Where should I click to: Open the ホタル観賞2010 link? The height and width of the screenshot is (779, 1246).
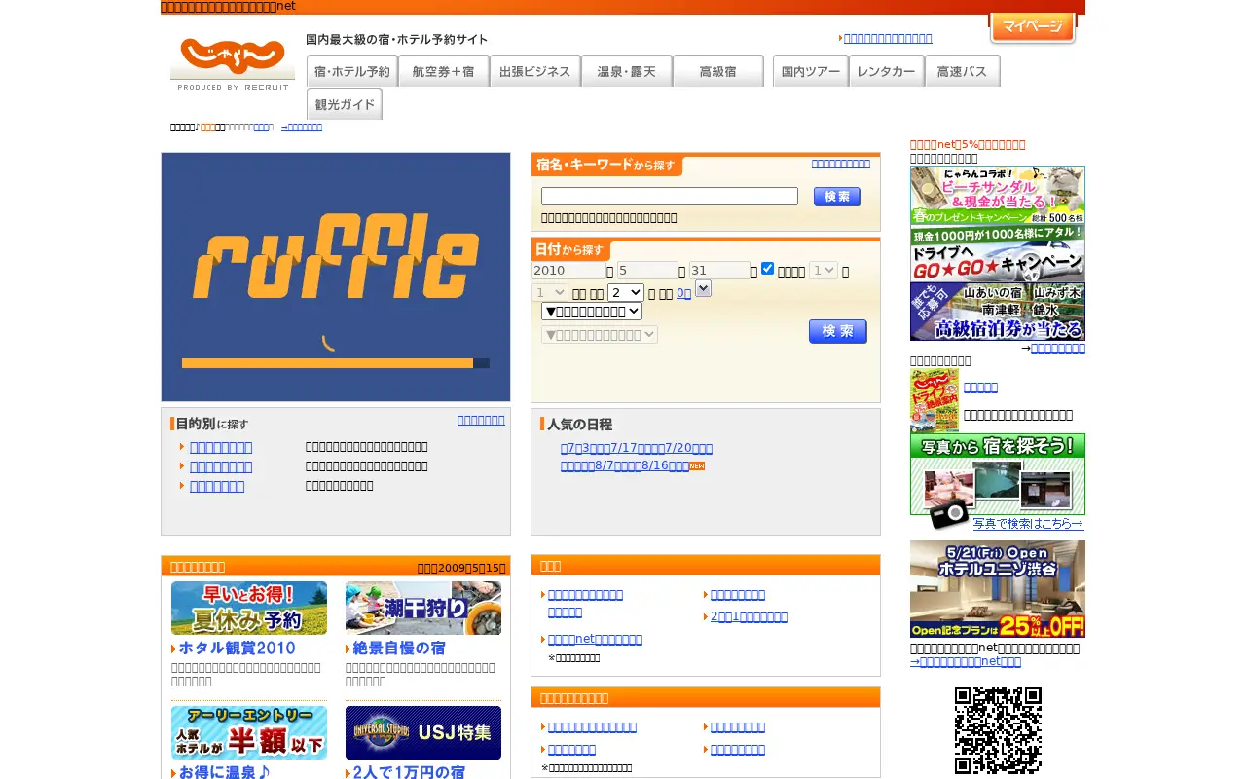pyautogui.click(x=237, y=649)
